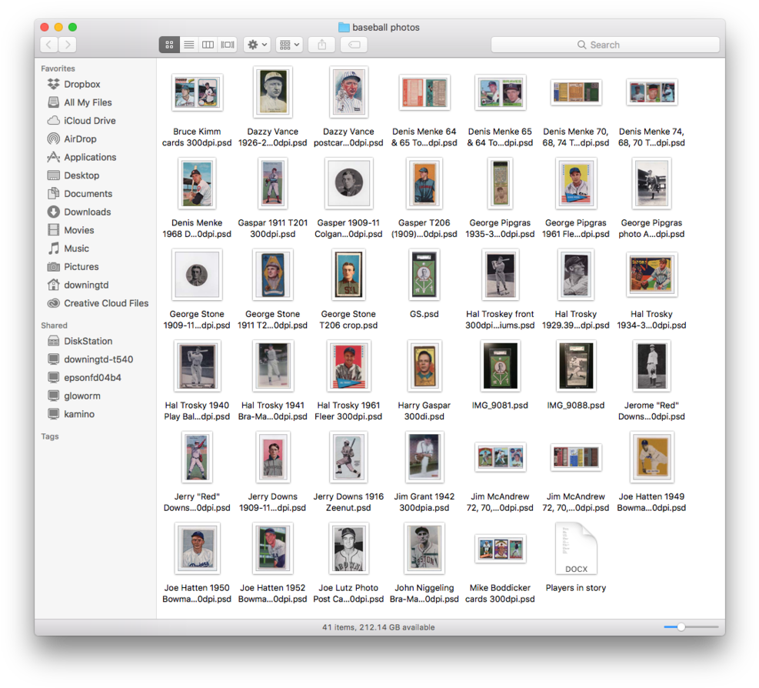Screen dimensions: 759x688
Task: Open the Arrange items dropdown
Action: [x=290, y=45]
